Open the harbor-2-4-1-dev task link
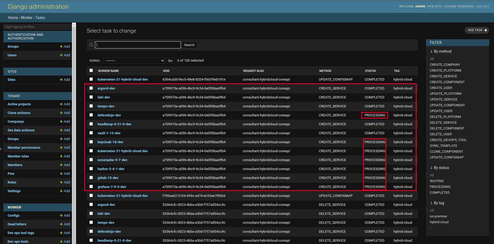Viewport: 494px width, 244px height. [111, 169]
